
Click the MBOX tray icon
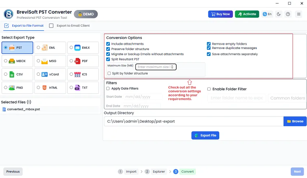12,61
